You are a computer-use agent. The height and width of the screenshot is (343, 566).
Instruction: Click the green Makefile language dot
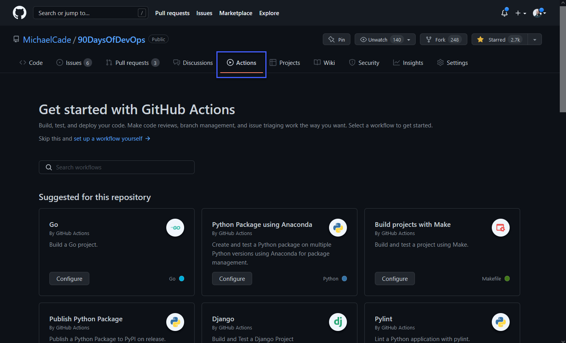(507, 279)
